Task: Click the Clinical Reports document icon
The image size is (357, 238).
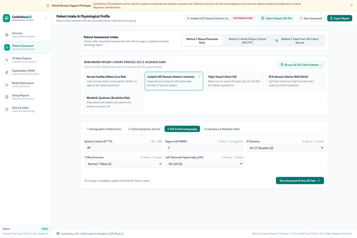Action: pyautogui.click(x=7, y=97)
